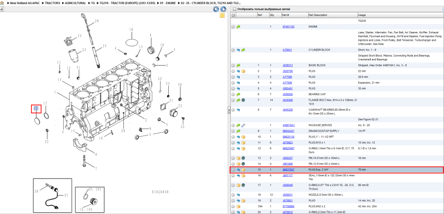
Task: Open the yellow note icon on diagram
Action: [222, 15]
